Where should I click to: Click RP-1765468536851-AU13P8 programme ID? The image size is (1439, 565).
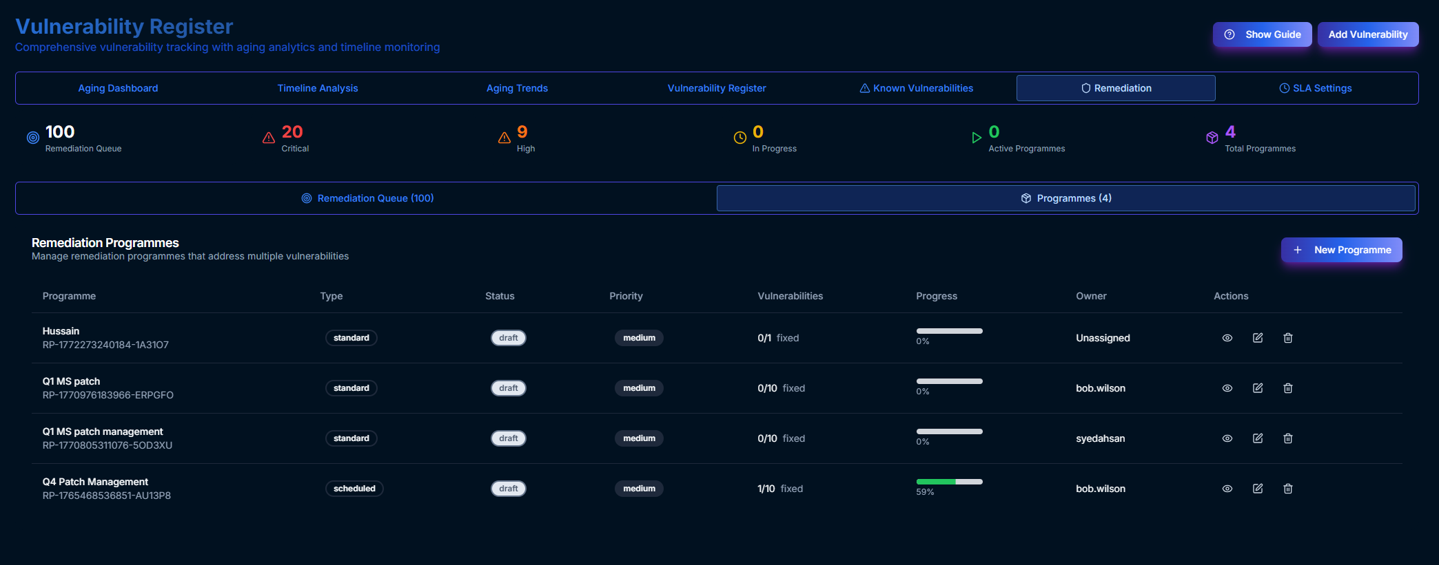[x=107, y=495]
